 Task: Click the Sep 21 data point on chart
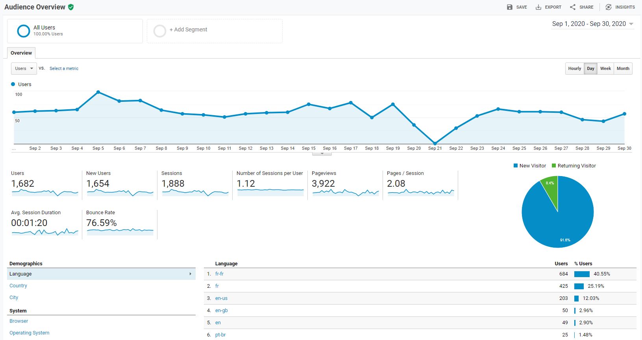click(435, 143)
